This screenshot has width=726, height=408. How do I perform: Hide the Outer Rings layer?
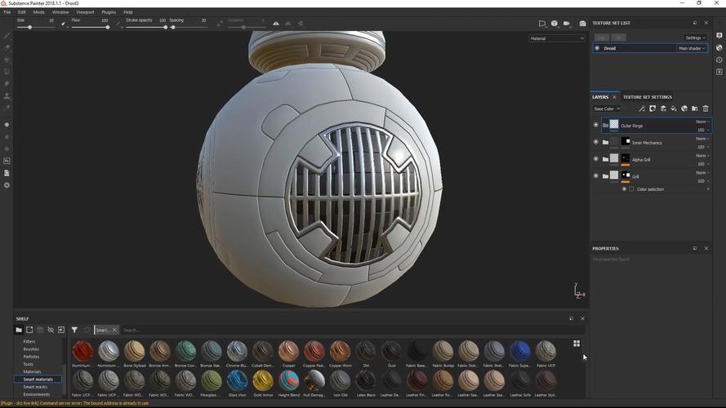[x=595, y=126]
